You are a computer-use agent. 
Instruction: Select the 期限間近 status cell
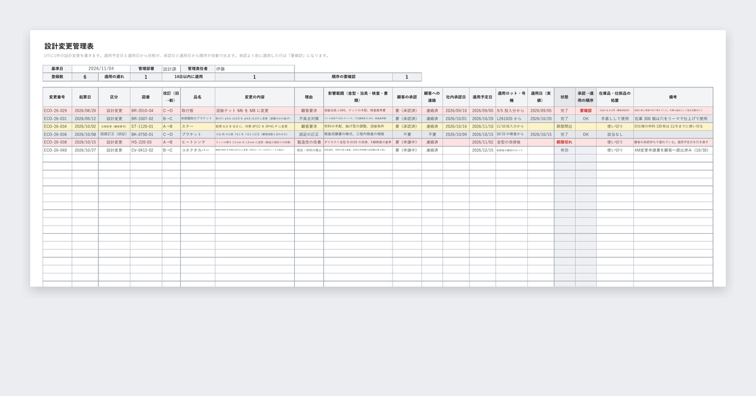pyautogui.click(x=564, y=126)
